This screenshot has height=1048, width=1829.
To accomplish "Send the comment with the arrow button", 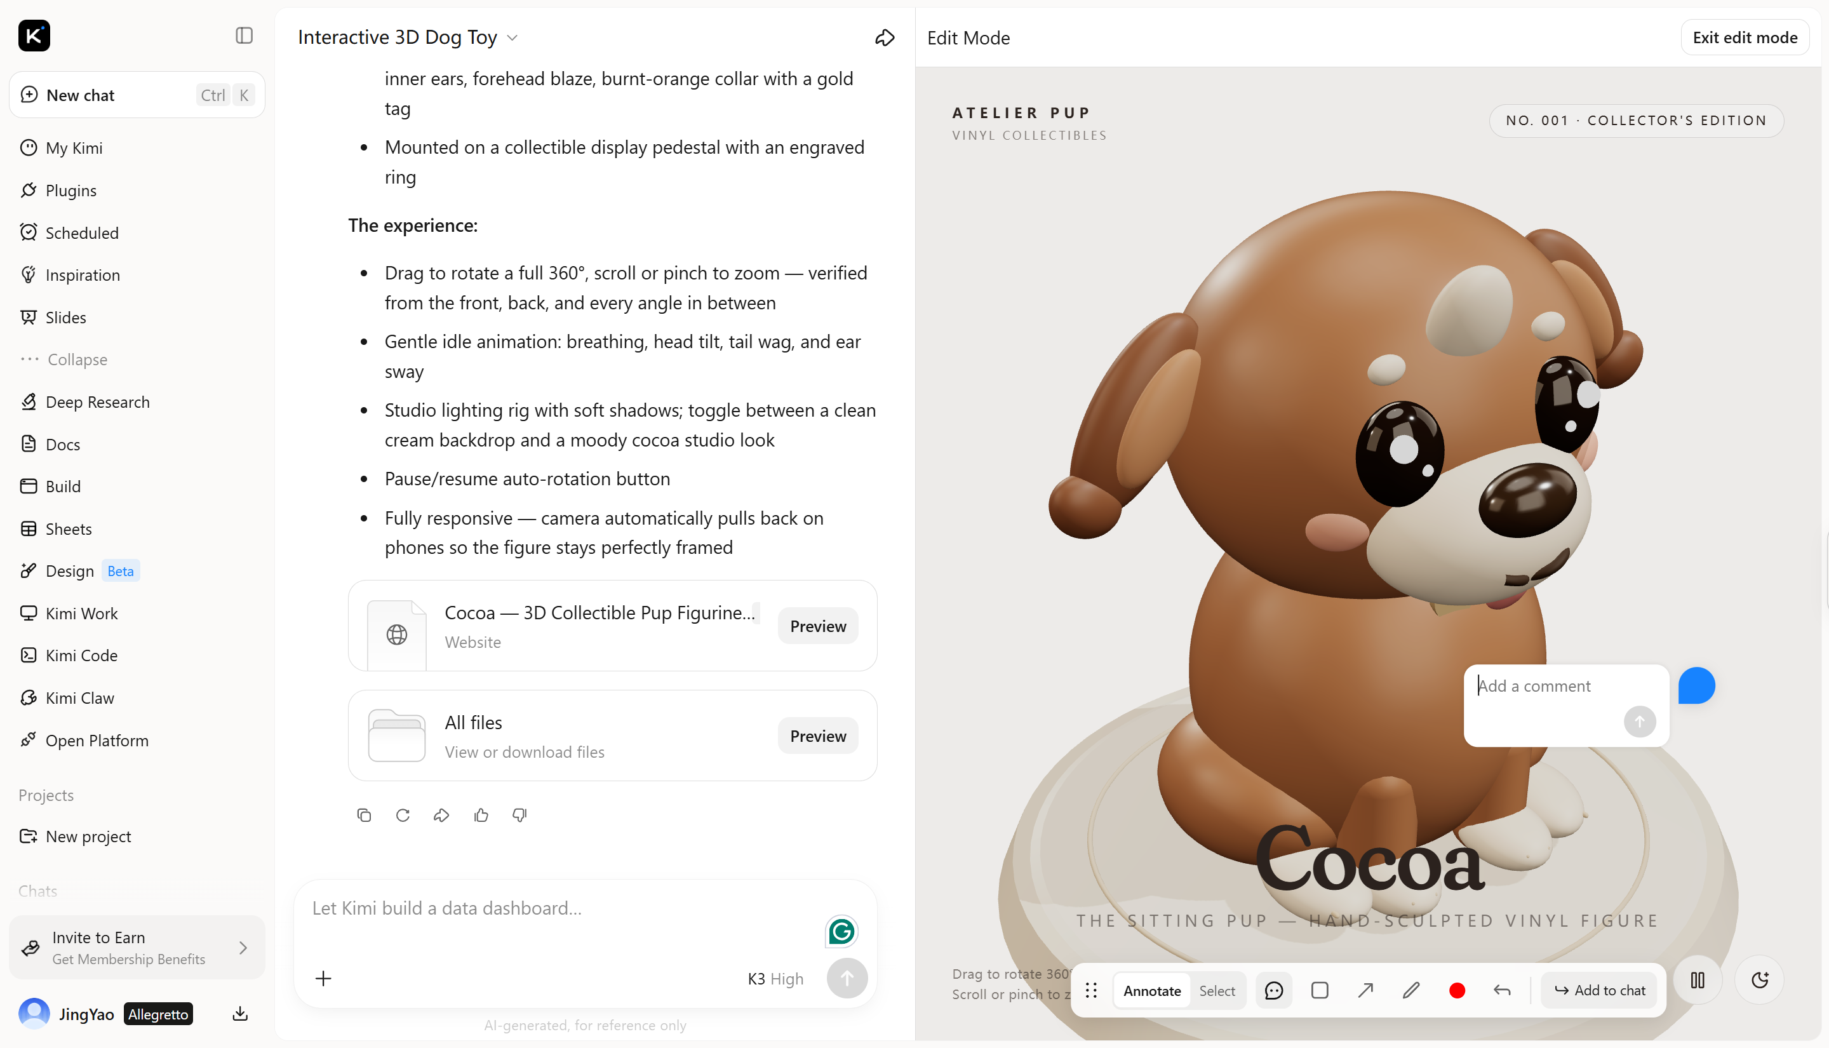I will tap(1640, 722).
